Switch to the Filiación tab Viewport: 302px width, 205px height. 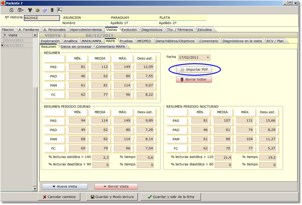8,30
